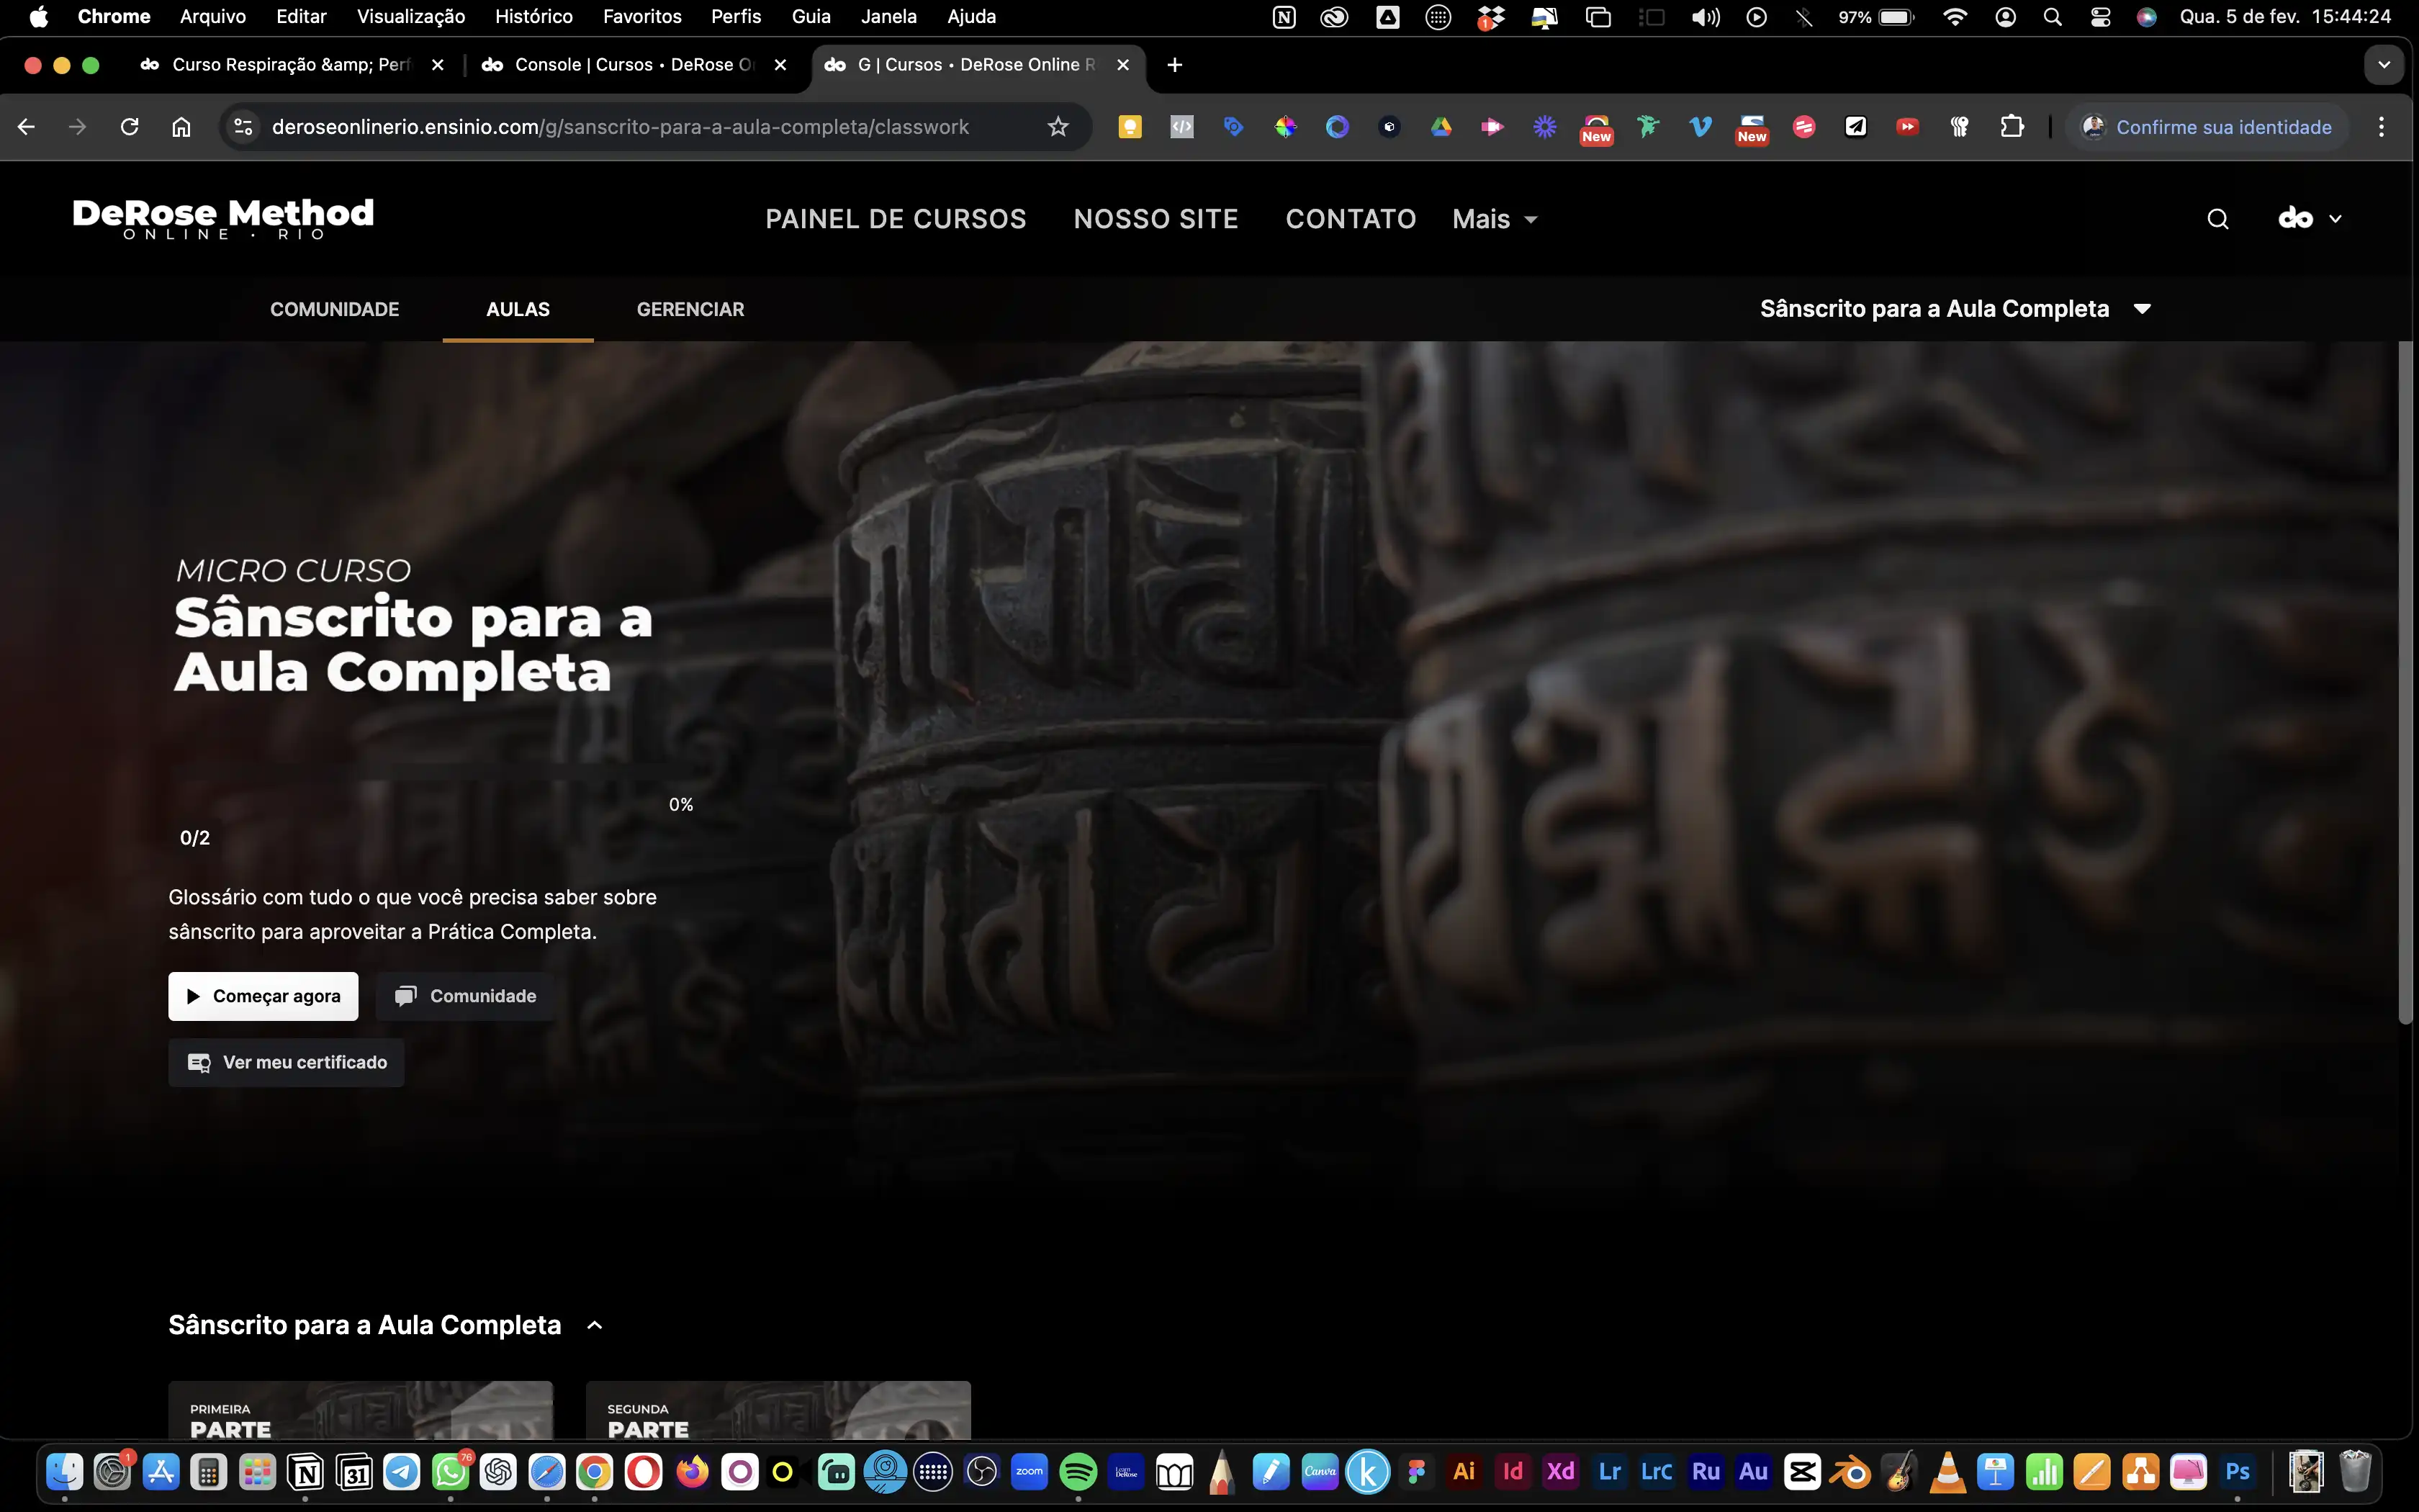Click Ver meu certificado button

(x=286, y=1062)
